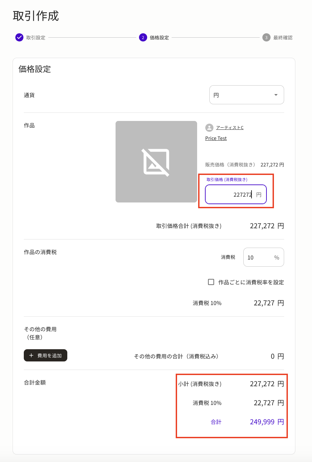Click the completed 取引設定 step checkmark icon

pos(19,37)
